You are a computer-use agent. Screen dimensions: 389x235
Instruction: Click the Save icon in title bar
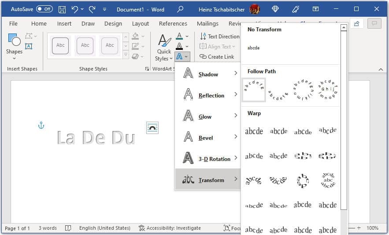(62, 9)
